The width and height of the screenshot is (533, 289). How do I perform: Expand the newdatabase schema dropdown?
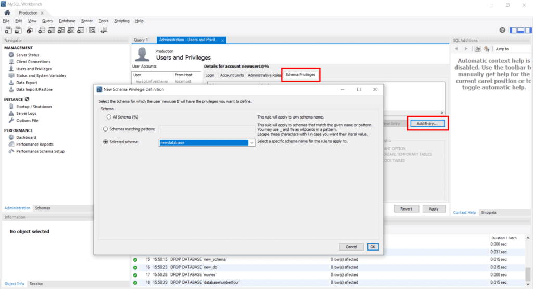click(x=251, y=143)
